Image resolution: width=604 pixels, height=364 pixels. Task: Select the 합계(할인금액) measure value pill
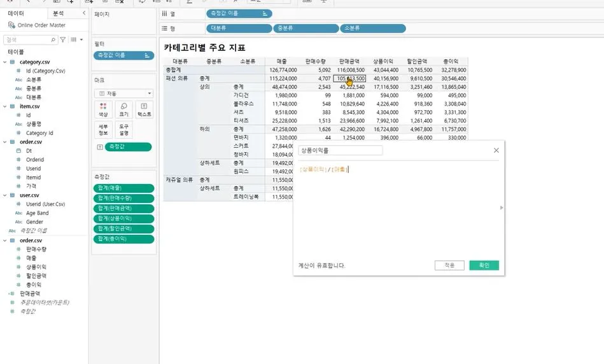(x=123, y=229)
